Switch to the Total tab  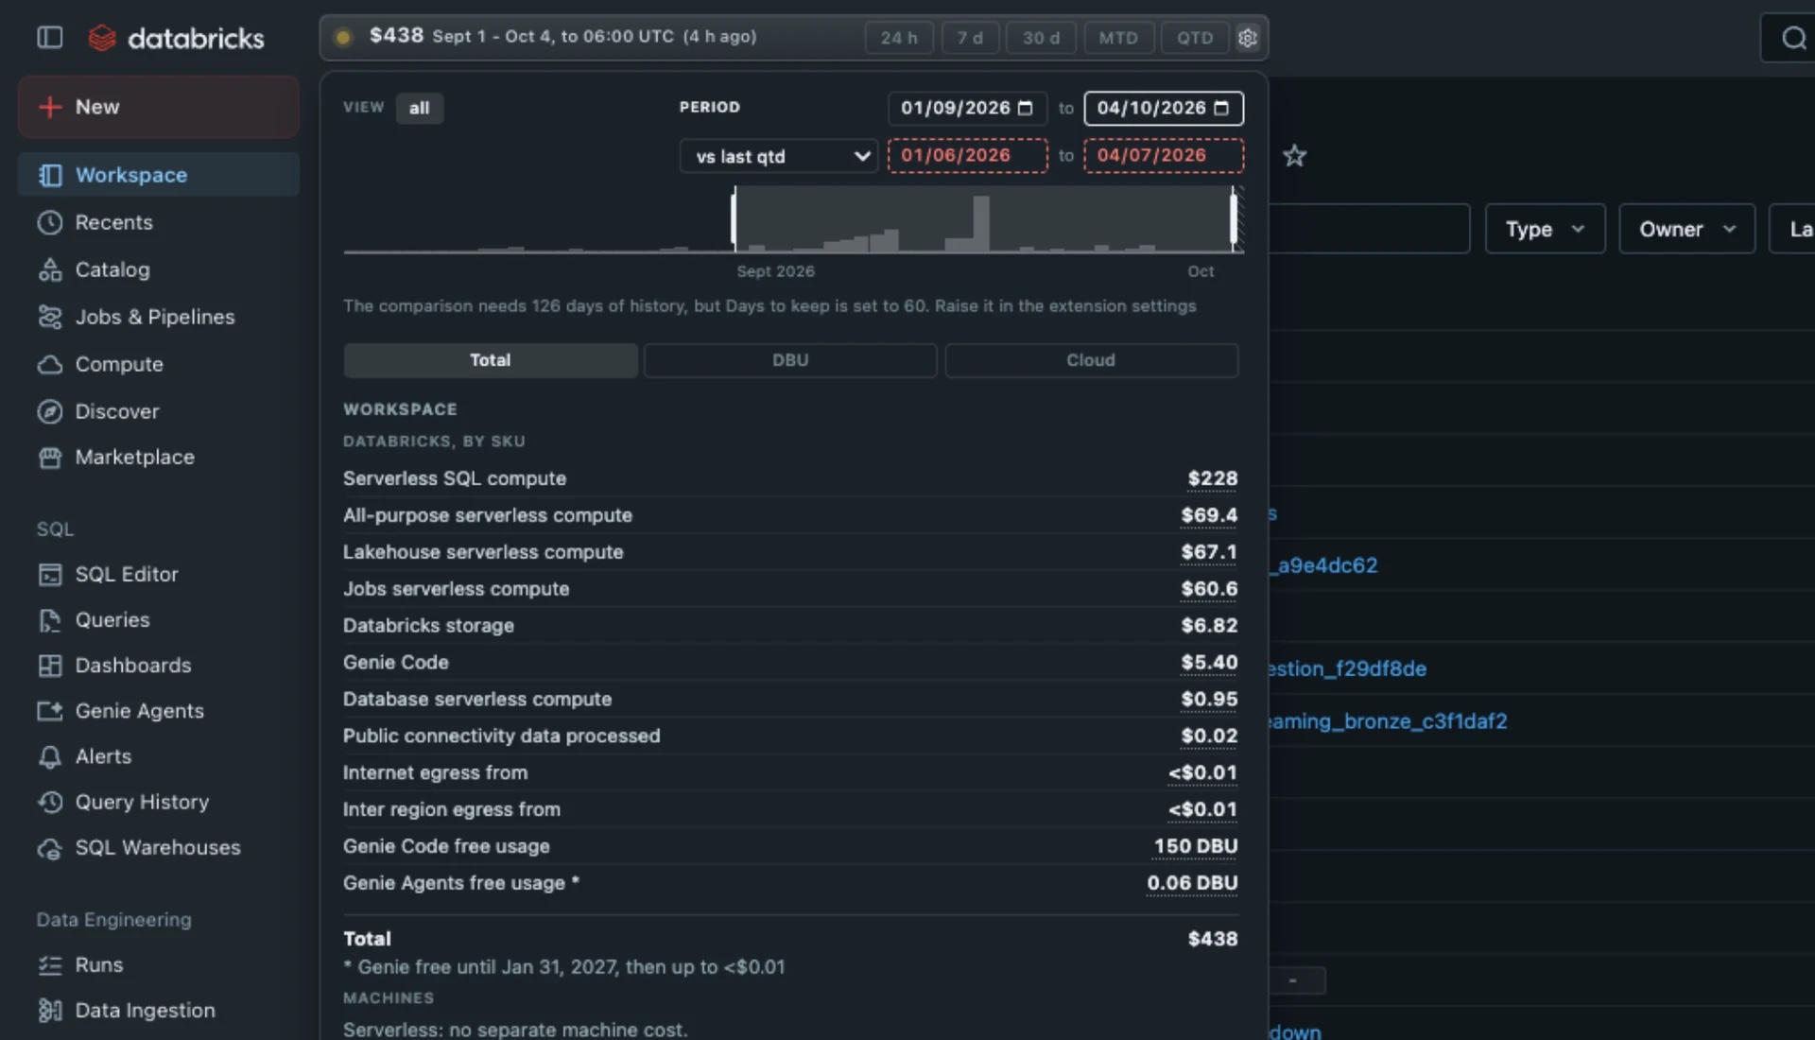click(x=491, y=360)
